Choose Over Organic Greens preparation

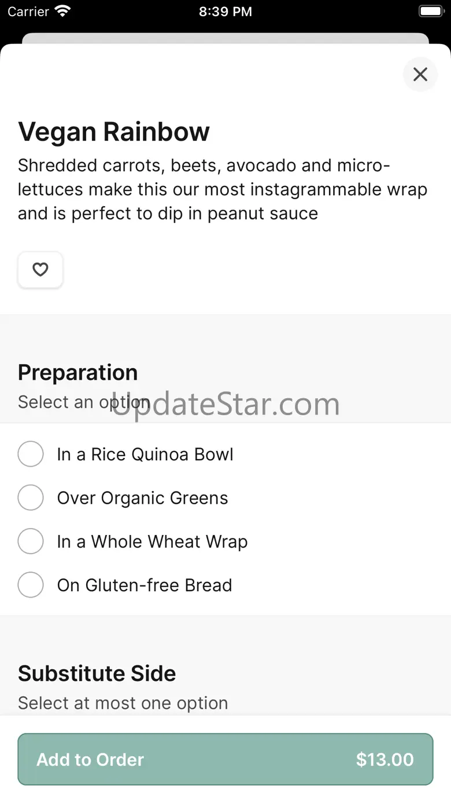(31, 497)
